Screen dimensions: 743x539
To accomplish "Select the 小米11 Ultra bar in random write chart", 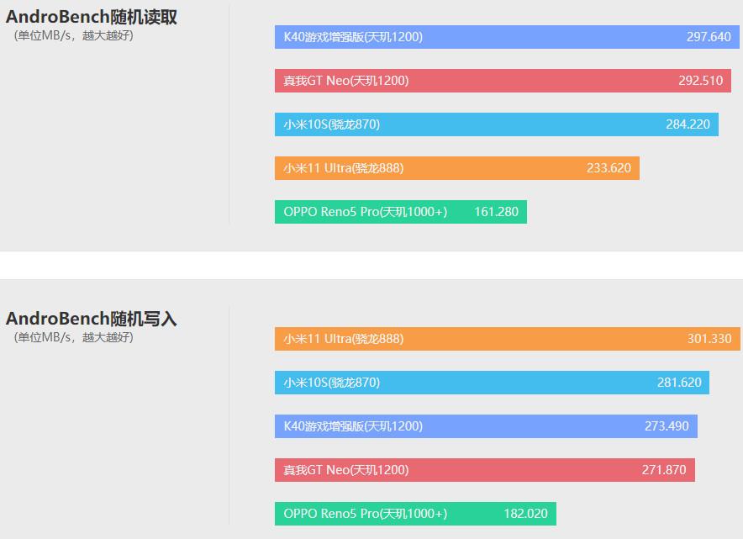I will [508, 339].
